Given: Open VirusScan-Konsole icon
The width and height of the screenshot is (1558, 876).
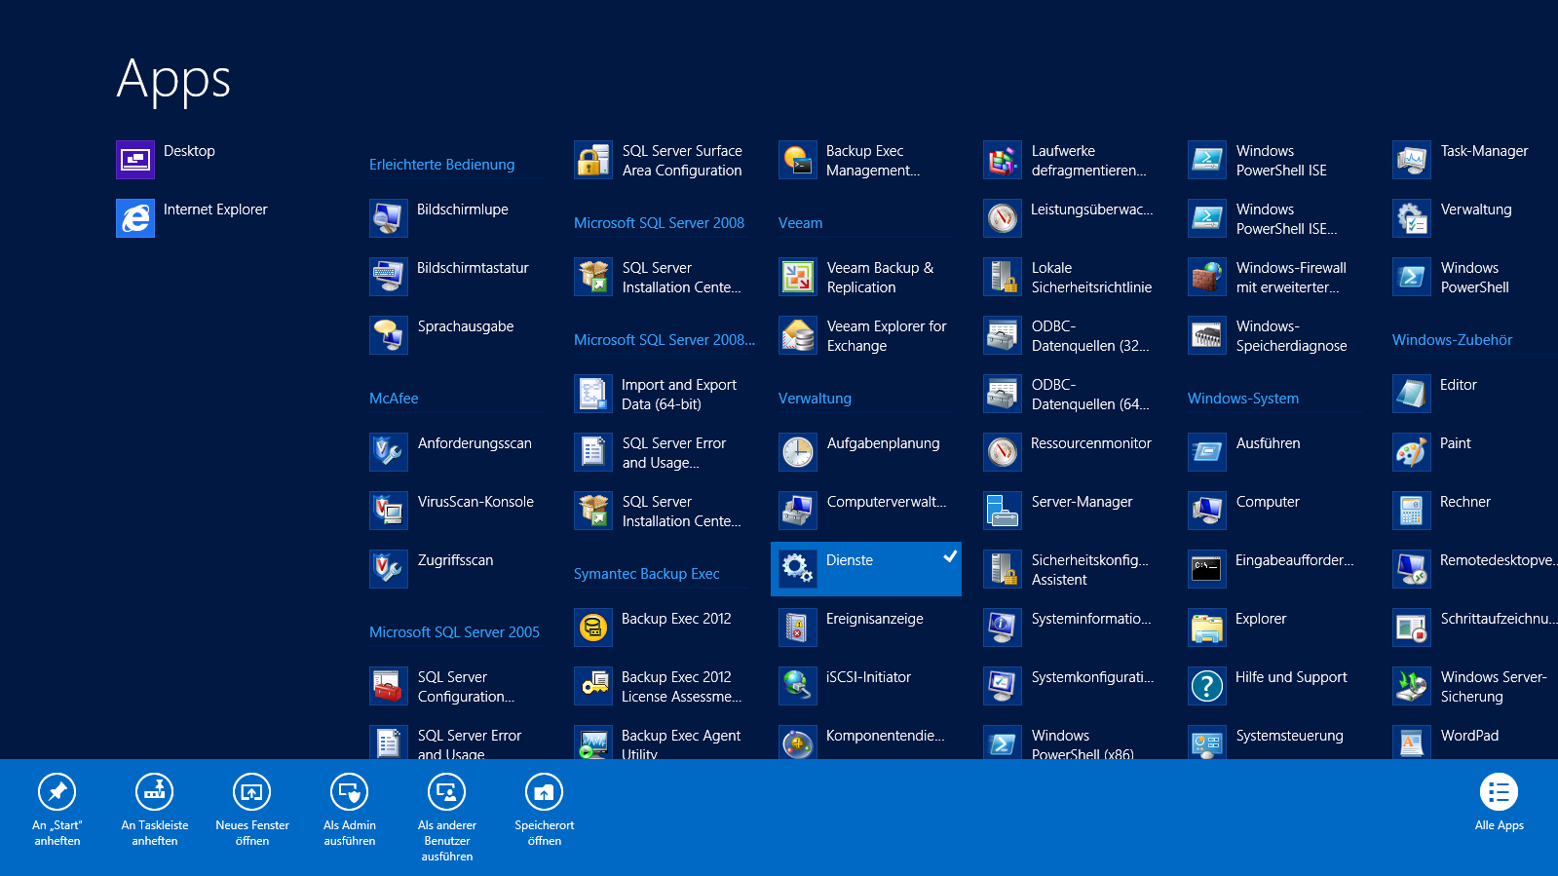Looking at the screenshot, I should tap(389, 511).
